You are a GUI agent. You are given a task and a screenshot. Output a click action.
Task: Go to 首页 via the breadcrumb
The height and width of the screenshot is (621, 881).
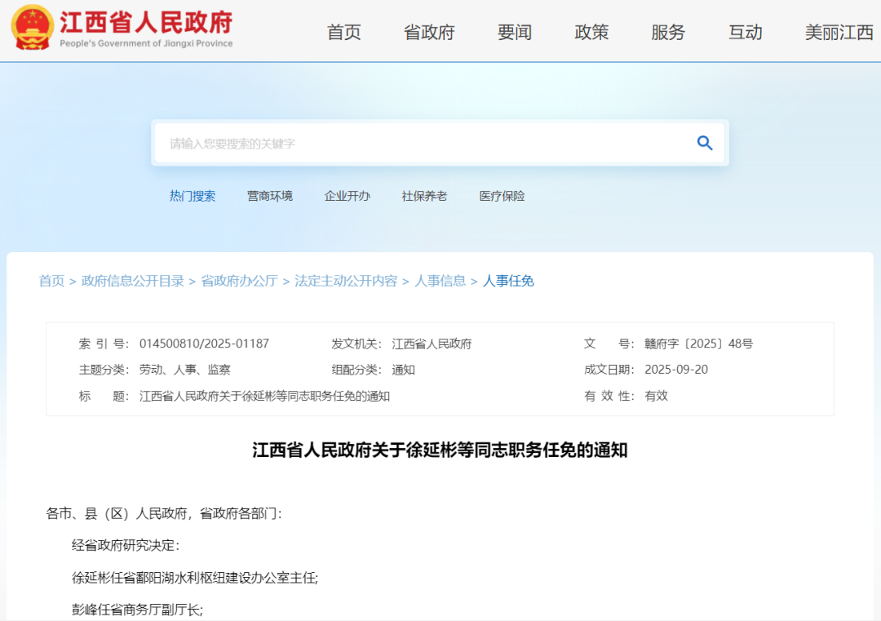[x=51, y=281]
